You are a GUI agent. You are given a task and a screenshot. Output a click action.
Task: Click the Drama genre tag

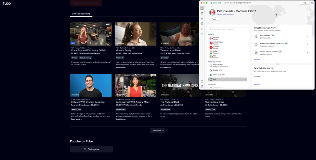point(74,58)
